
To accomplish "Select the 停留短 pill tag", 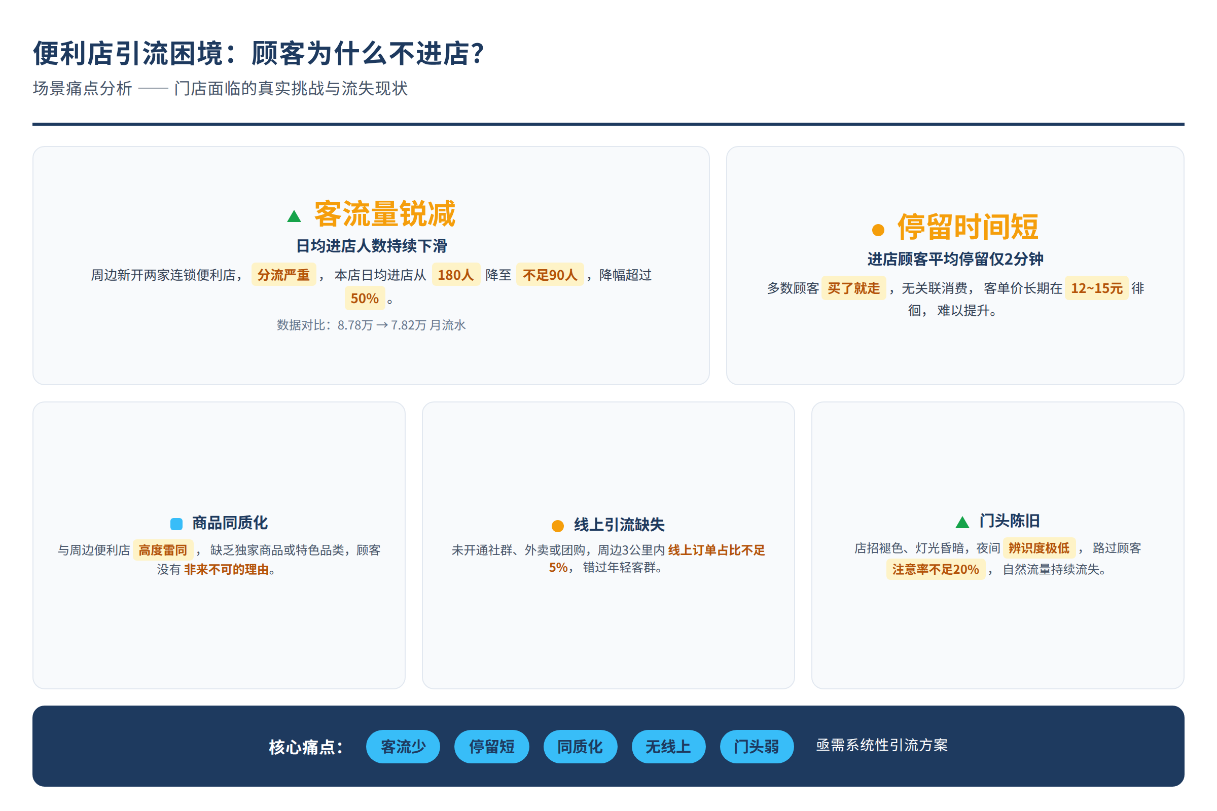I will tap(491, 746).
